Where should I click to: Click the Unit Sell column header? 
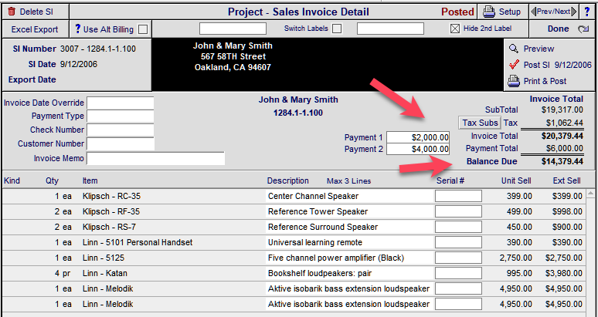click(516, 180)
